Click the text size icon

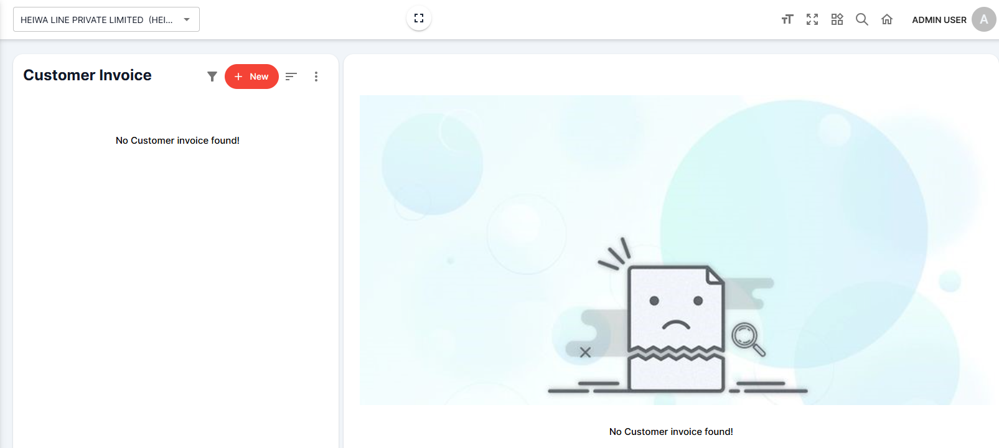click(x=787, y=19)
